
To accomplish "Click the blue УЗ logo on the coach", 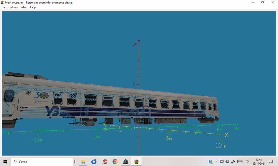I will click(x=53, y=111).
